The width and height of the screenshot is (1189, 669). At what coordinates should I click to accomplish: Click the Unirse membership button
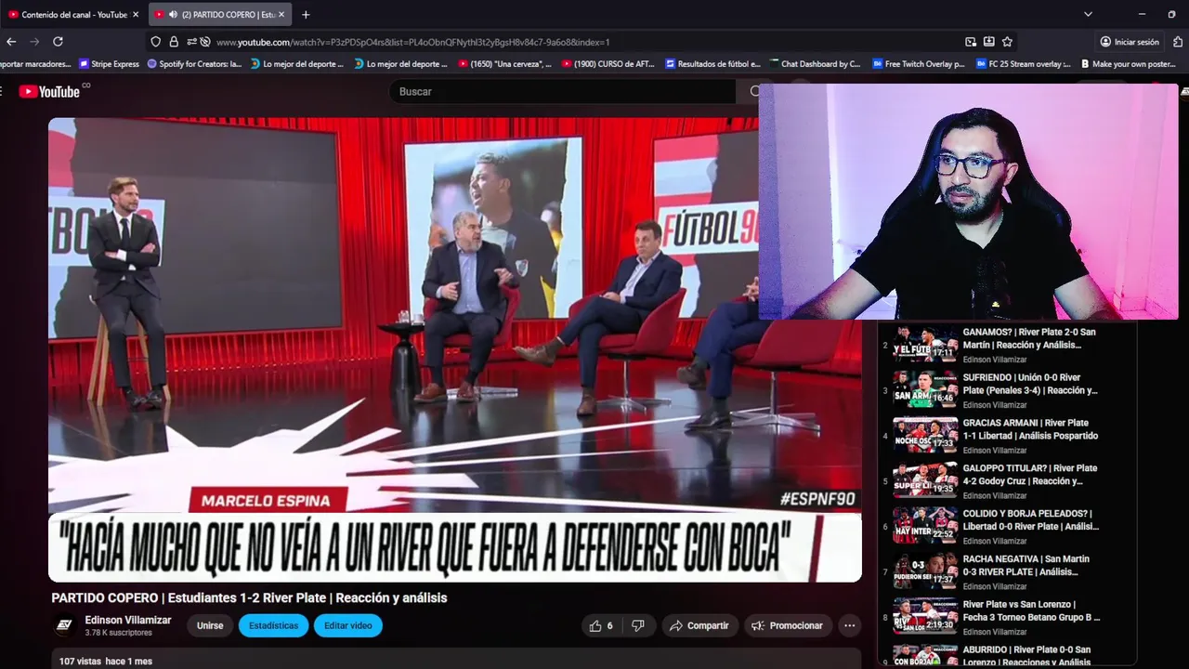click(x=210, y=625)
